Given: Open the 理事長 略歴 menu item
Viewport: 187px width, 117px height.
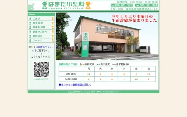Looking at the screenshot, I should pyautogui.click(x=41, y=27).
